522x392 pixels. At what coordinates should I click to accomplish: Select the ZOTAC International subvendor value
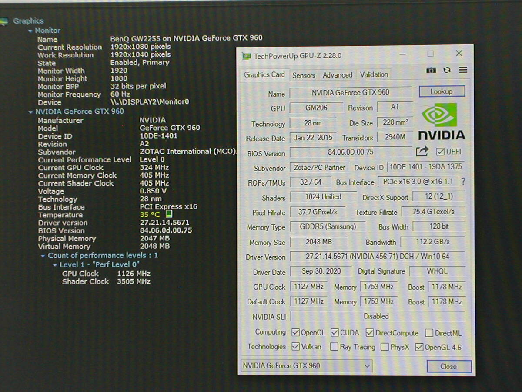[x=188, y=152]
